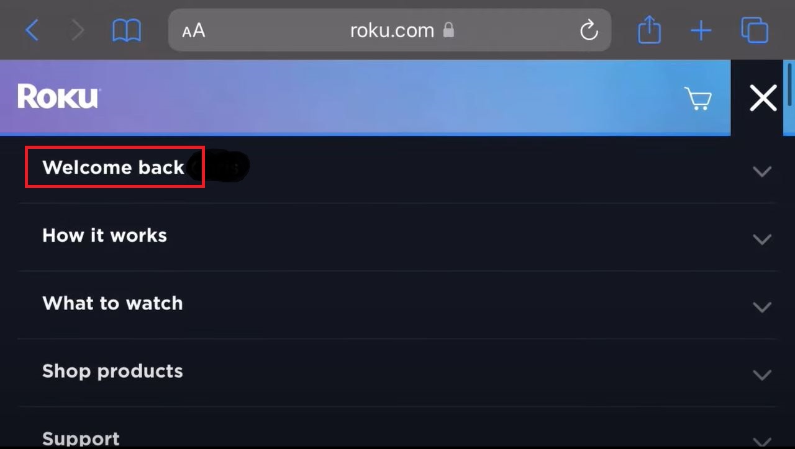Open Safari bookmarks book icon
The width and height of the screenshot is (795, 449).
pos(127,30)
